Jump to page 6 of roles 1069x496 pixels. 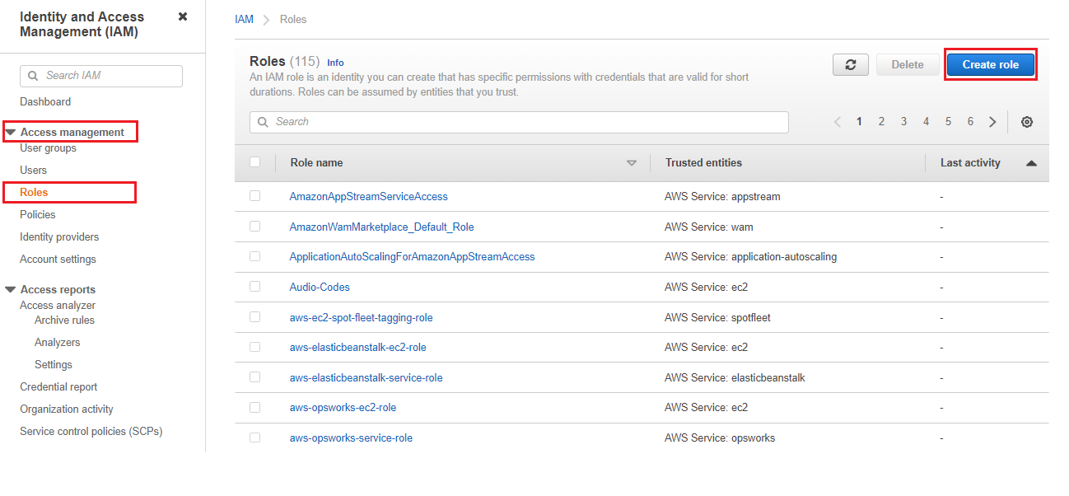pos(970,122)
